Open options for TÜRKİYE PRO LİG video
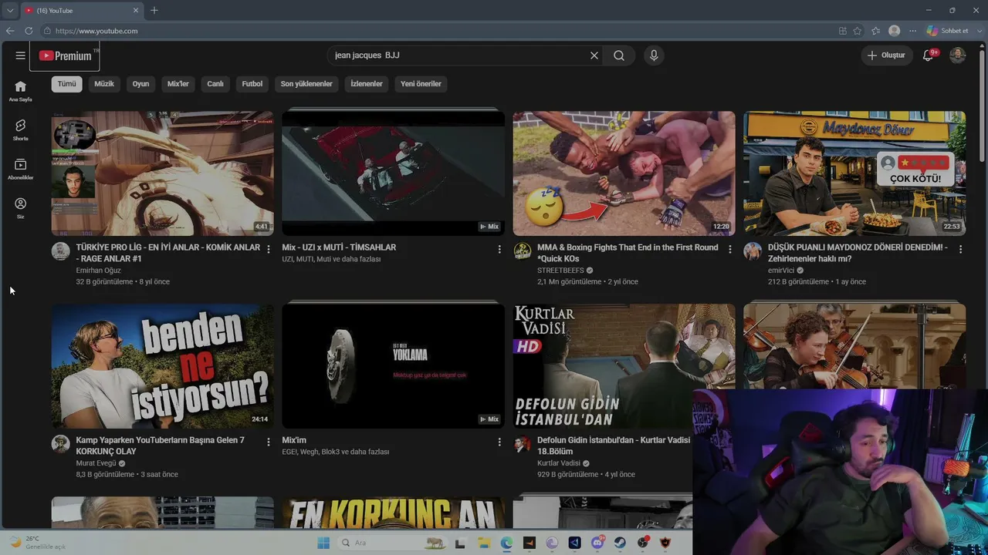The height and width of the screenshot is (555, 988). (269, 249)
